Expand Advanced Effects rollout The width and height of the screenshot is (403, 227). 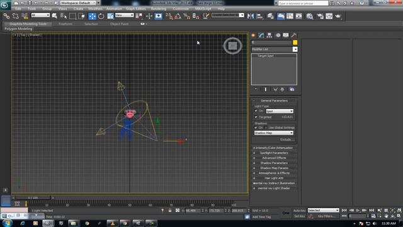tap(274, 158)
